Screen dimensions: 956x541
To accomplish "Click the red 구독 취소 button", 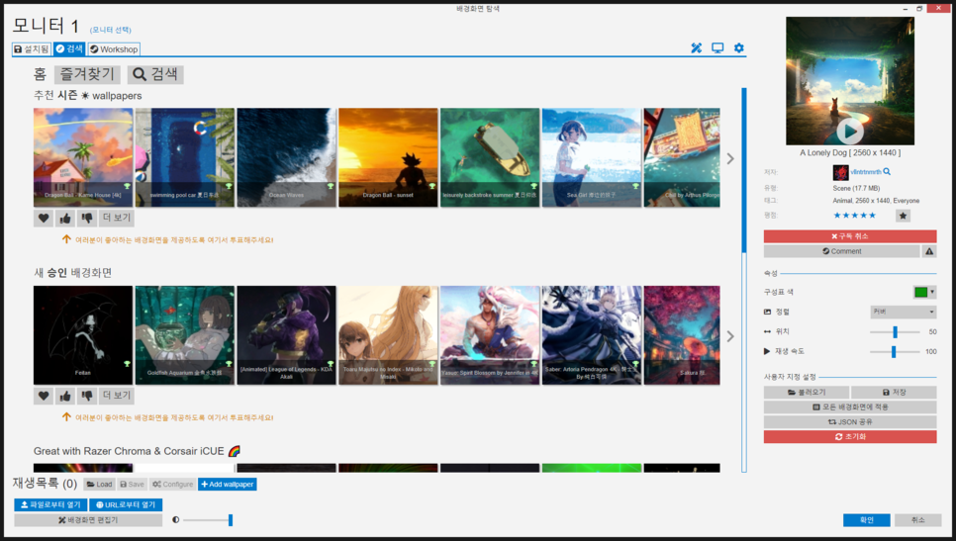I will pos(850,236).
